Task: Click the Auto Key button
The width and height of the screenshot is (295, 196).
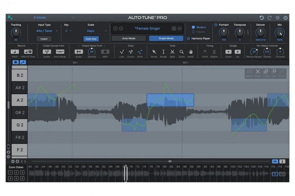Action: tap(91, 39)
